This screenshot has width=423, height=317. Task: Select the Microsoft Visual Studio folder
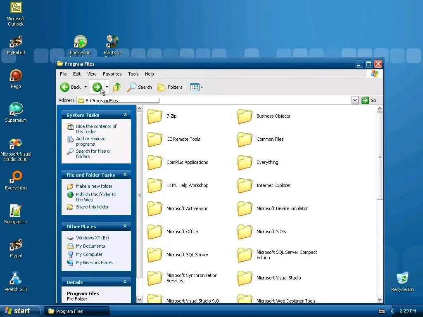coord(269,278)
